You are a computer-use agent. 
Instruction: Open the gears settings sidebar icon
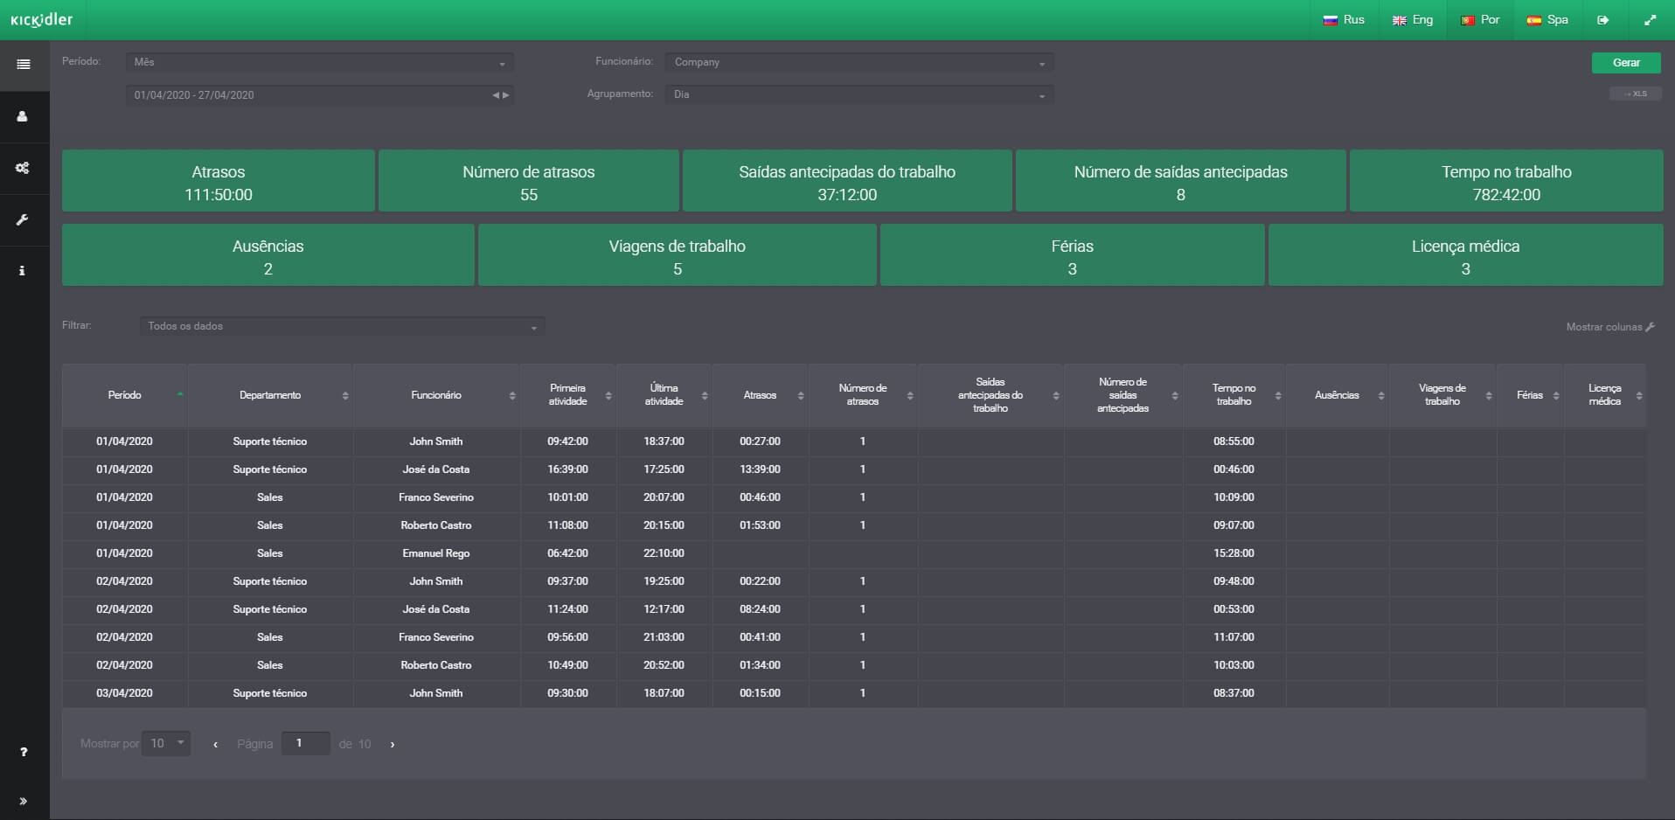(x=24, y=168)
